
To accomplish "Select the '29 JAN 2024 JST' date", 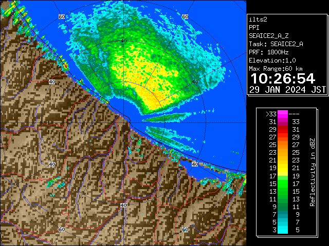I will point(287,90).
